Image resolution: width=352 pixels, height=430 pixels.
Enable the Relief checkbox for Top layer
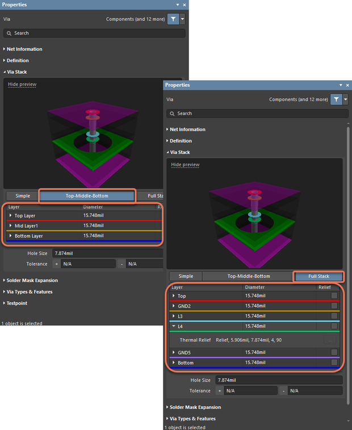[x=334, y=296]
